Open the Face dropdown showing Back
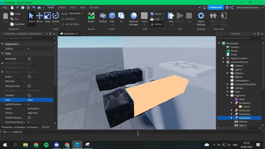This screenshot has height=149, width=265. (40, 100)
